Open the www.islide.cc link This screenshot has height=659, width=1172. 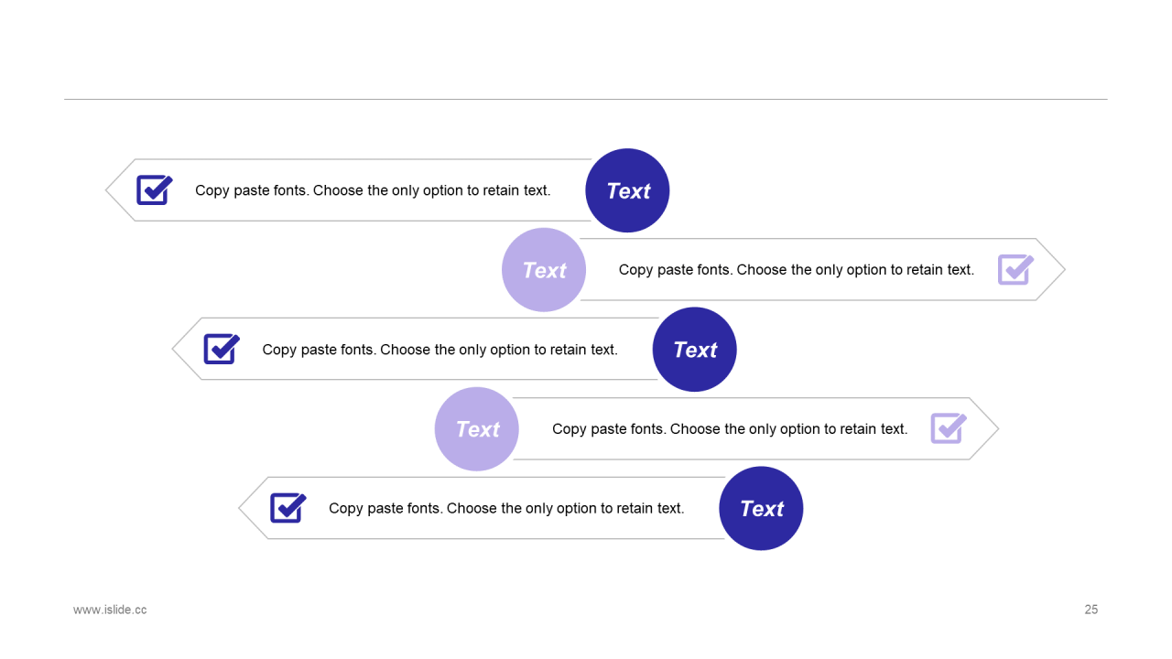pos(110,610)
